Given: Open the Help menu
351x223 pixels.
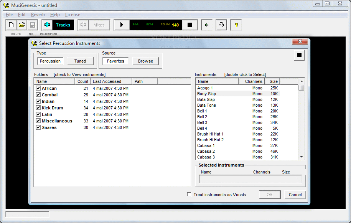Looking at the screenshot, I should click(55, 15).
